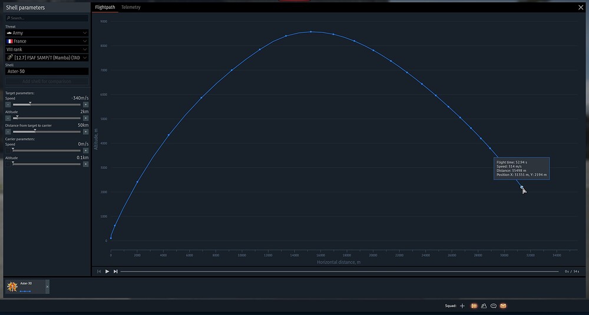Open the chat bubble icon
The height and width of the screenshot is (315, 589).
(494, 306)
